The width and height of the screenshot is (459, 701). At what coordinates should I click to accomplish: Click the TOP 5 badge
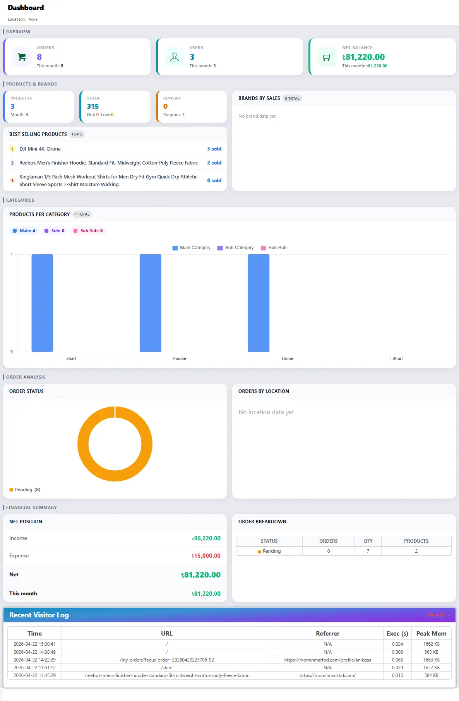(77, 134)
